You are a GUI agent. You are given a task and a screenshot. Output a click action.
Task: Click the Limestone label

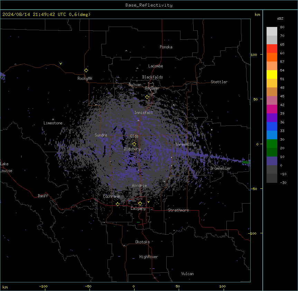53,123
